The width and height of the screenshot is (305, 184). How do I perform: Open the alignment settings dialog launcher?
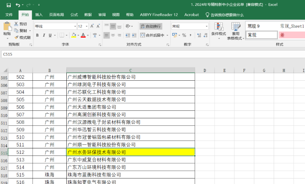click(x=168, y=45)
